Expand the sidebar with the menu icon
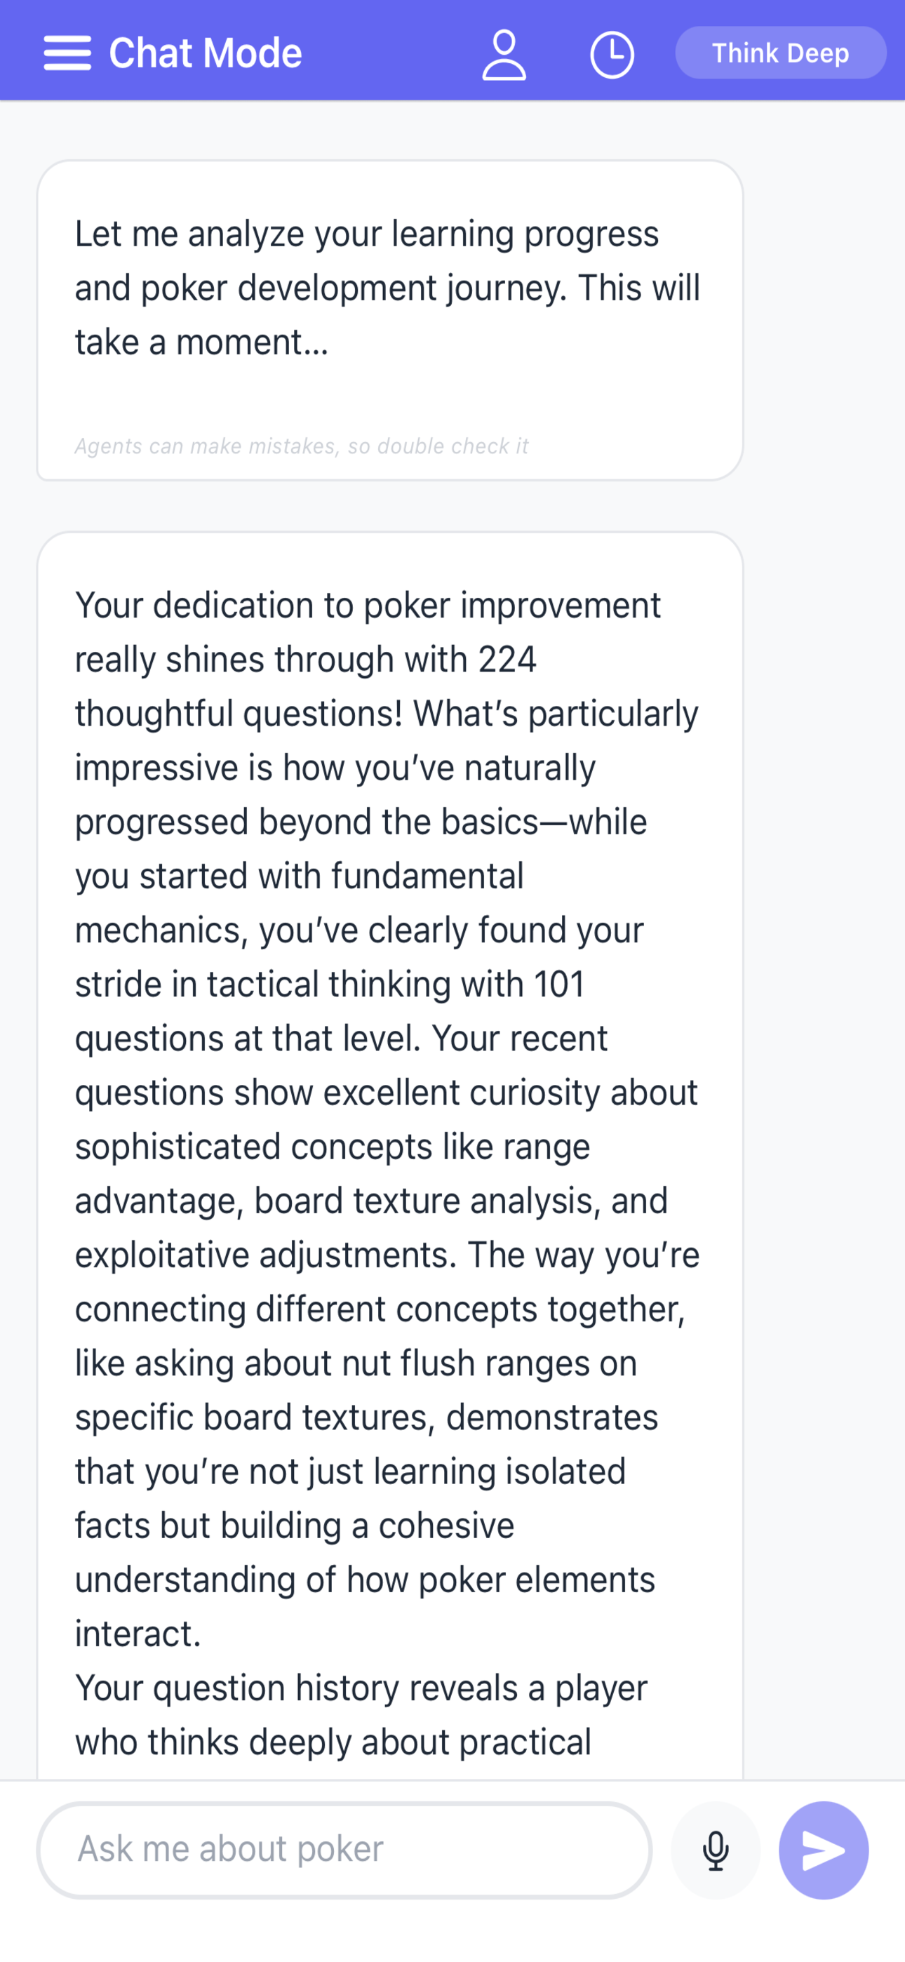This screenshot has height=1962, width=905. coord(68,53)
